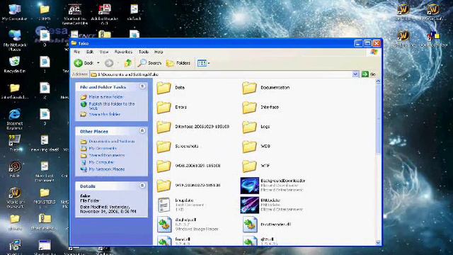
Task: Select the Errors folder icon
Action: pyautogui.click(x=164, y=107)
